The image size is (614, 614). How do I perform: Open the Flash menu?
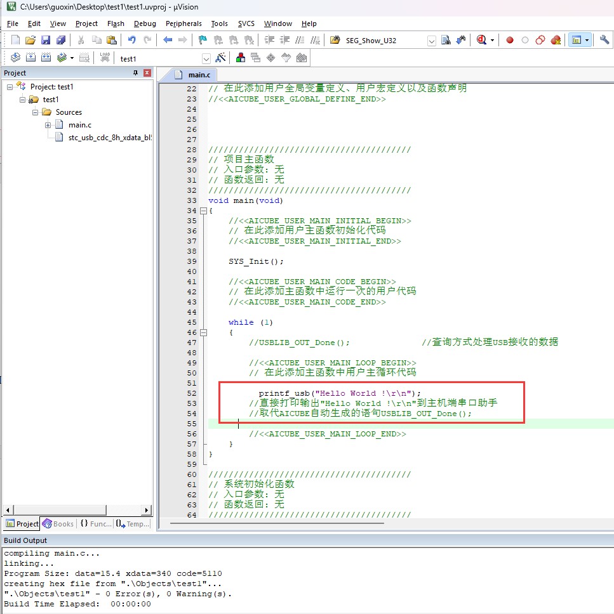(x=116, y=23)
